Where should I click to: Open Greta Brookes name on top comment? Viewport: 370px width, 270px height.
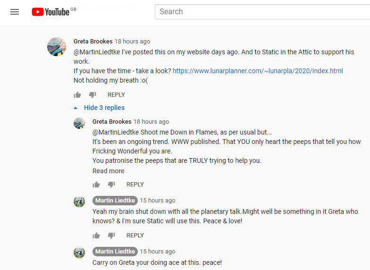93,42
